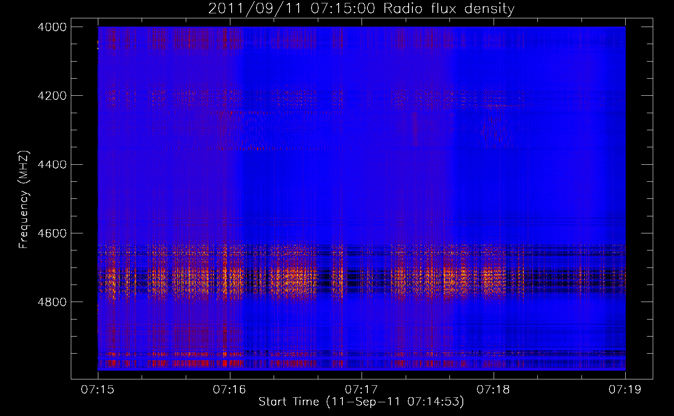The image size is (674, 416).
Task: Click the 4000 frequency axis label
Action: pyautogui.click(x=52, y=27)
